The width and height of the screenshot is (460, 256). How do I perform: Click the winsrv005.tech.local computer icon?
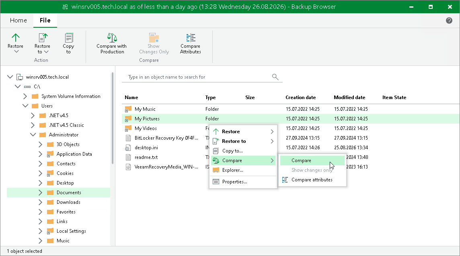[x=20, y=77]
